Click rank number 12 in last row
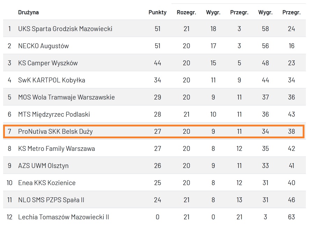This screenshot has width=309, height=234. pos(10,217)
